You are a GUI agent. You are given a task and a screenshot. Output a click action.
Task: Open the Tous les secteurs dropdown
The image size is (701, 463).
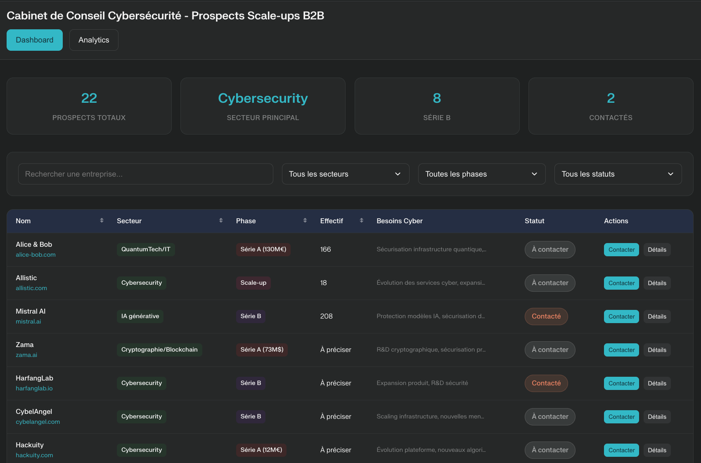[346, 174]
